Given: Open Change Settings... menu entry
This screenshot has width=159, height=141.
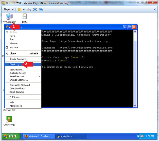Looking at the screenshot, I should 23,80.
